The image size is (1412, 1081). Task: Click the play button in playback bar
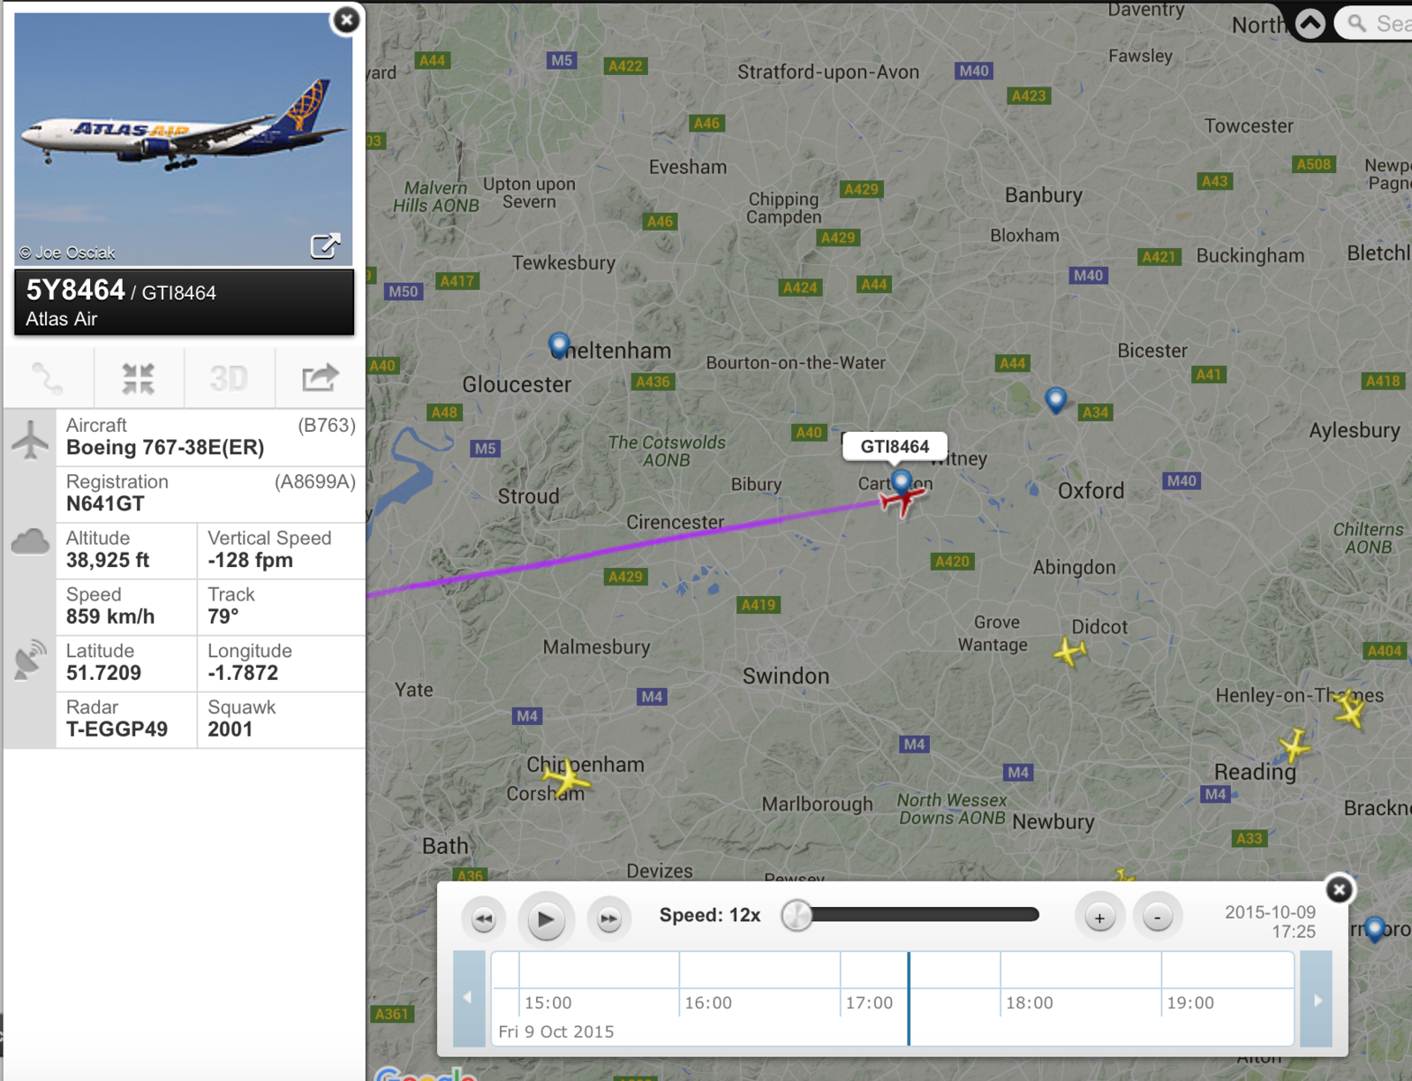[546, 919]
